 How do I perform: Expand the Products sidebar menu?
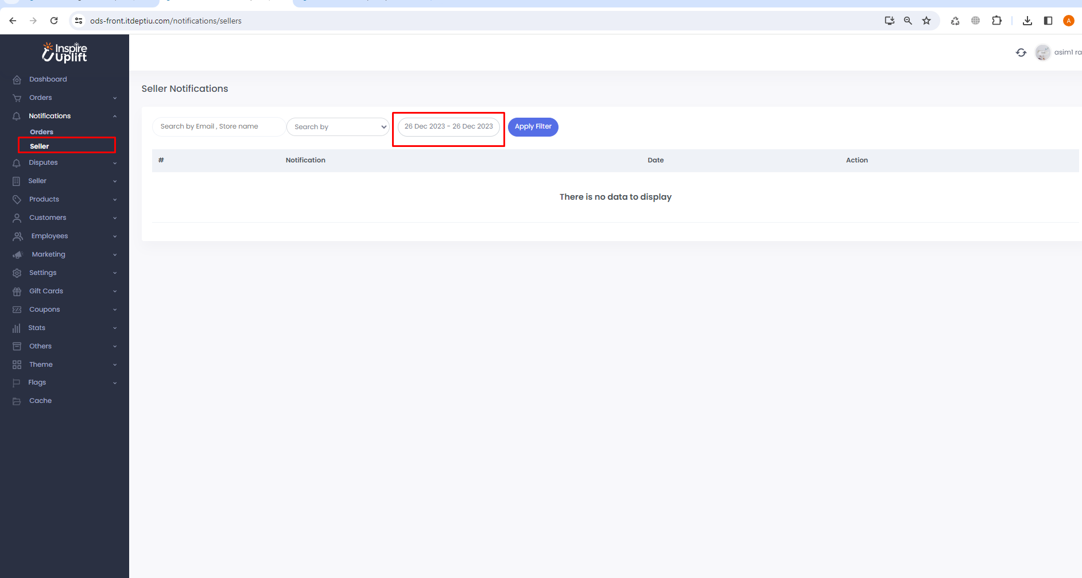(x=44, y=199)
